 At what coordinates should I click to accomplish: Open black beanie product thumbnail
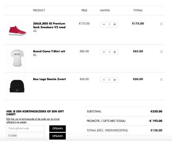tap(17, 86)
